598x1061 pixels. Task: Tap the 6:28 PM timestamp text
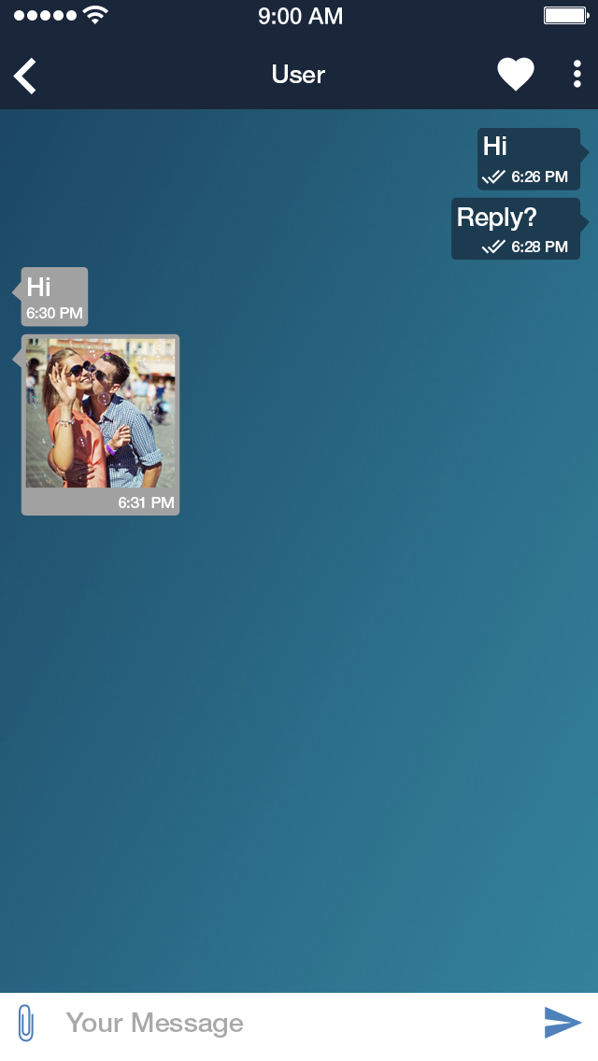point(539,247)
